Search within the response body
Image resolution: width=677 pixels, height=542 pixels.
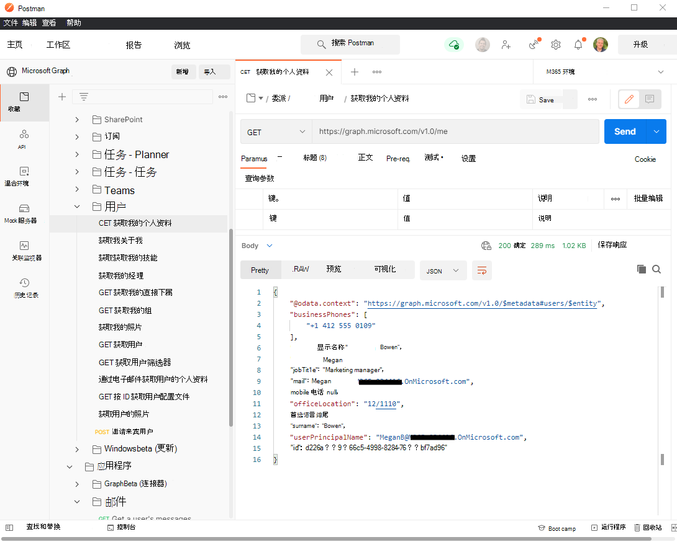point(657,269)
